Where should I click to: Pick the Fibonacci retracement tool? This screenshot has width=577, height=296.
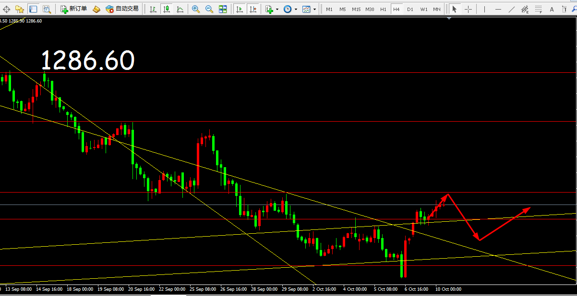[538, 9]
